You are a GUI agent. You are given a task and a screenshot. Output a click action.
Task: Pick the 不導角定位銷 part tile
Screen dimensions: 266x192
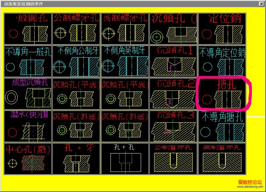(x=222, y=61)
